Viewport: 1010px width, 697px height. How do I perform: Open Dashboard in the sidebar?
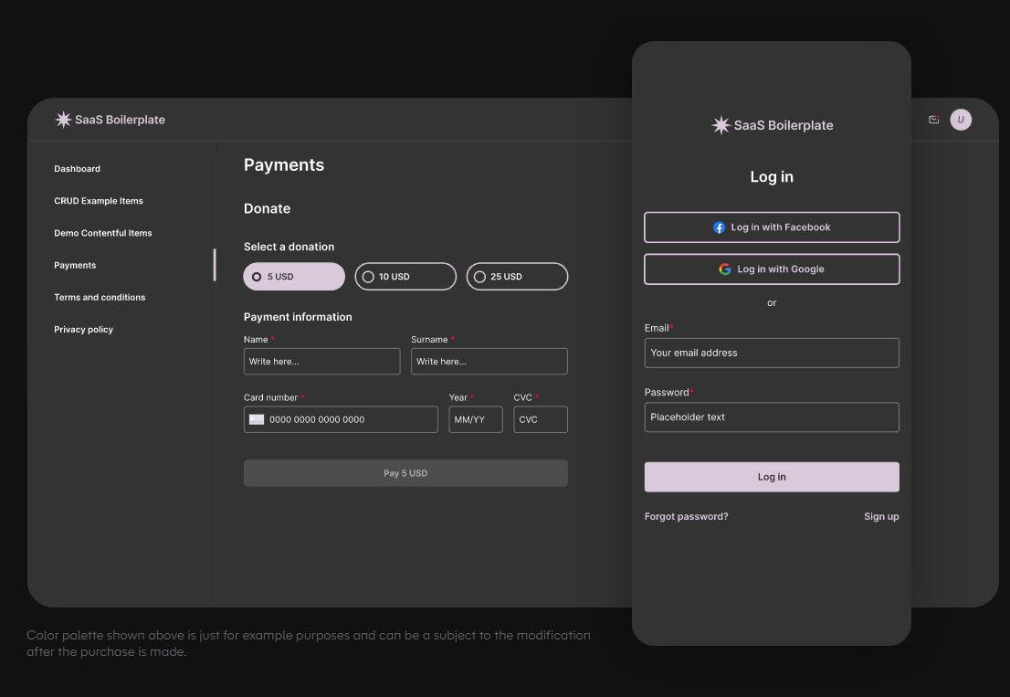click(x=78, y=169)
